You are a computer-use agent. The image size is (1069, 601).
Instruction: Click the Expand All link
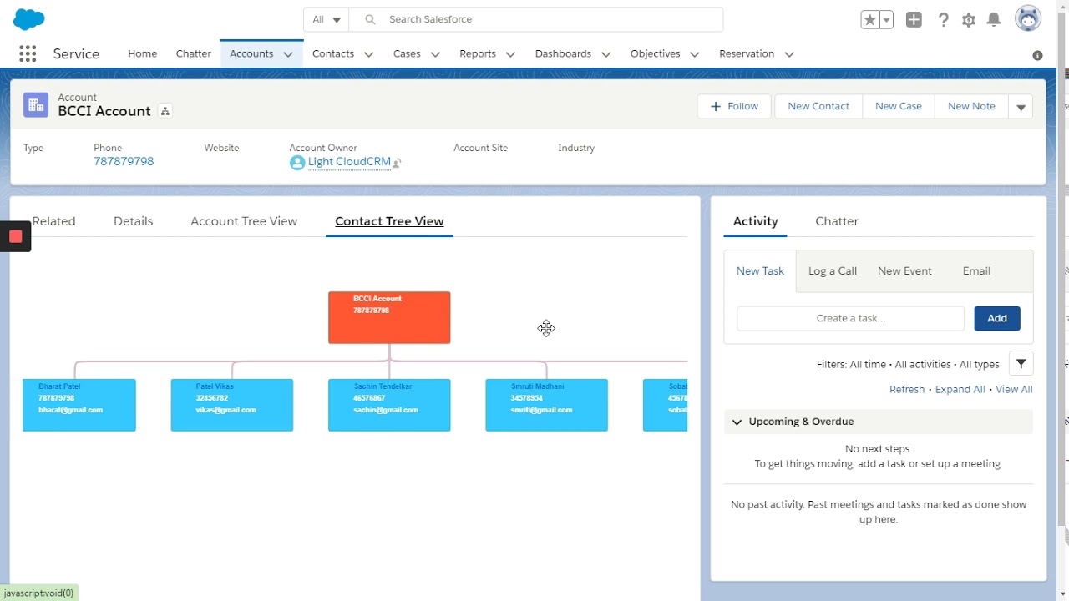coord(960,390)
